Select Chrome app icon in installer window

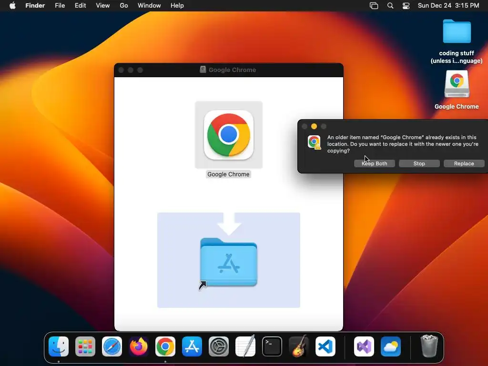click(229, 135)
